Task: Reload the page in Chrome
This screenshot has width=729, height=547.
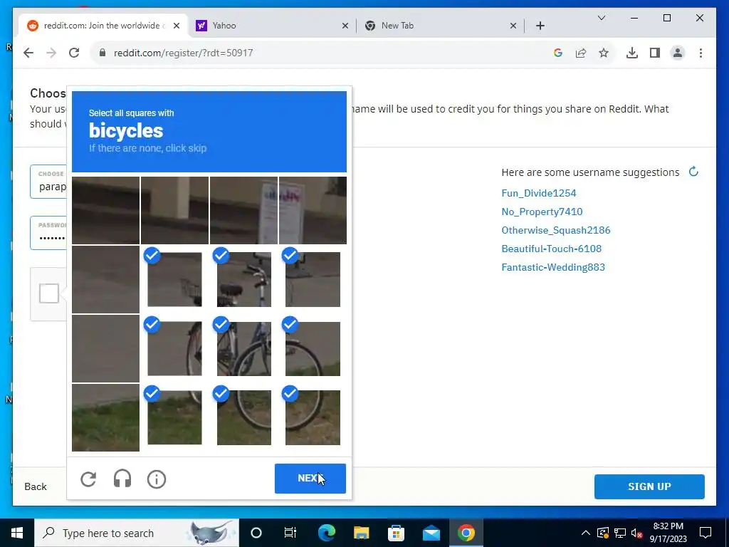Action: tap(74, 53)
